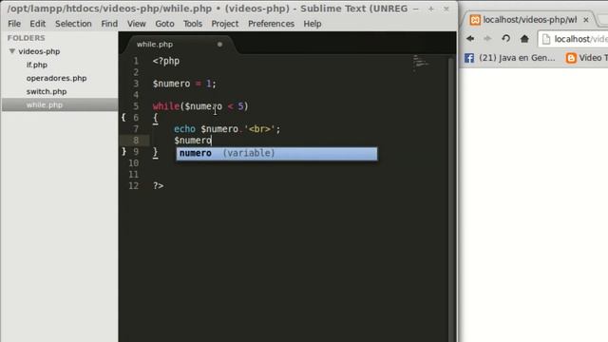Open the File menu
The image size is (608, 342).
tap(14, 24)
